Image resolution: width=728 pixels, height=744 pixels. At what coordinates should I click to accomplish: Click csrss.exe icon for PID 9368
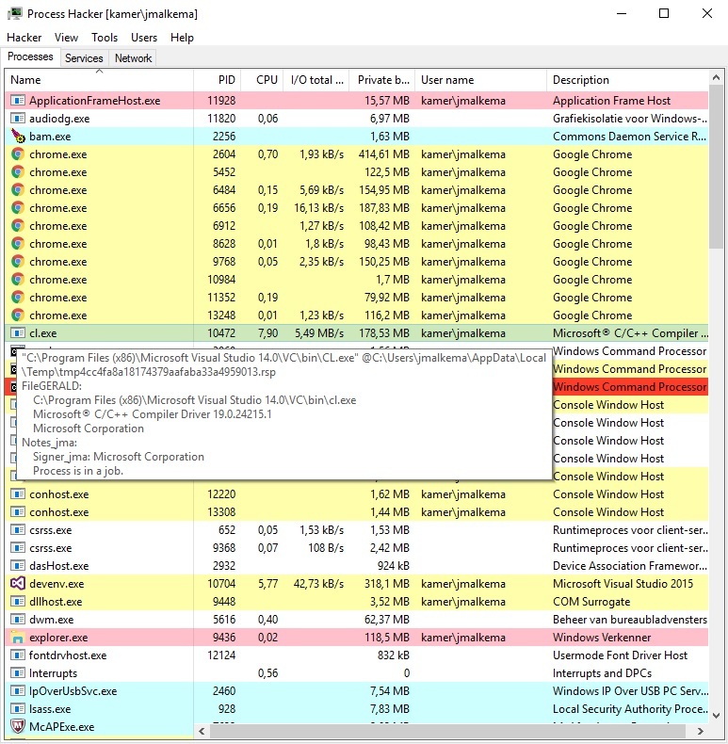[18, 548]
